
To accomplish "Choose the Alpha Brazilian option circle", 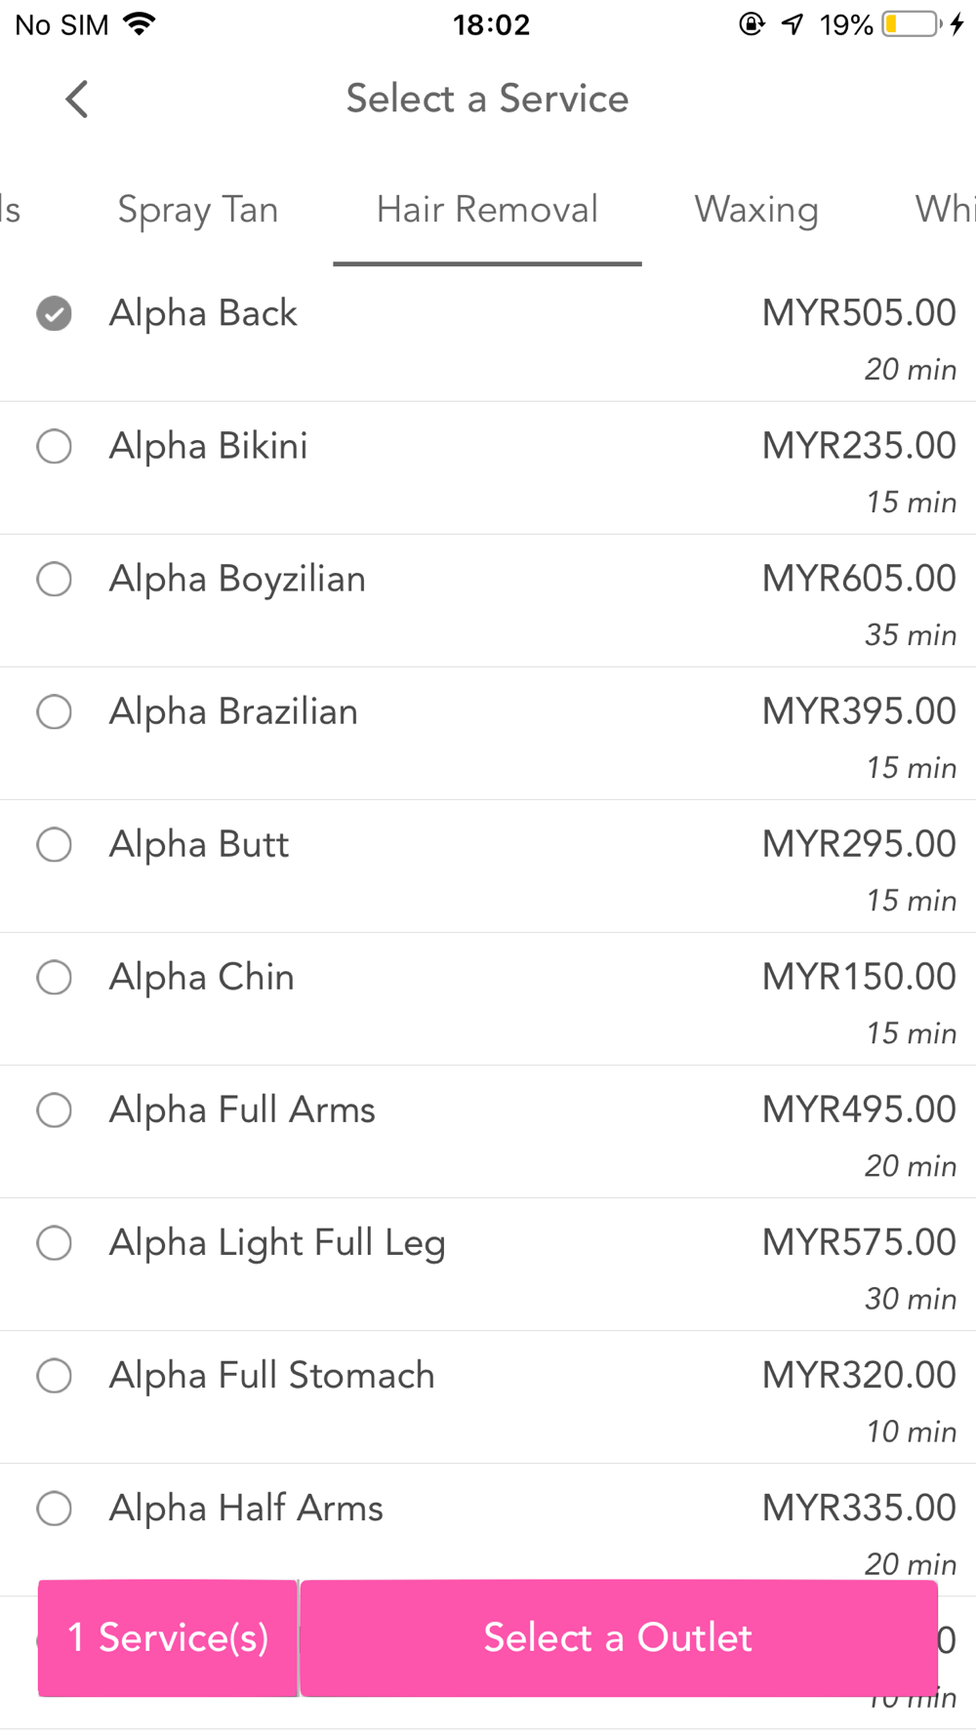I will (54, 711).
